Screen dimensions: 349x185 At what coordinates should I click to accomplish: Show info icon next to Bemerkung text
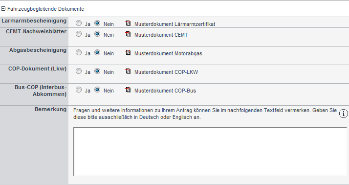[344, 114]
